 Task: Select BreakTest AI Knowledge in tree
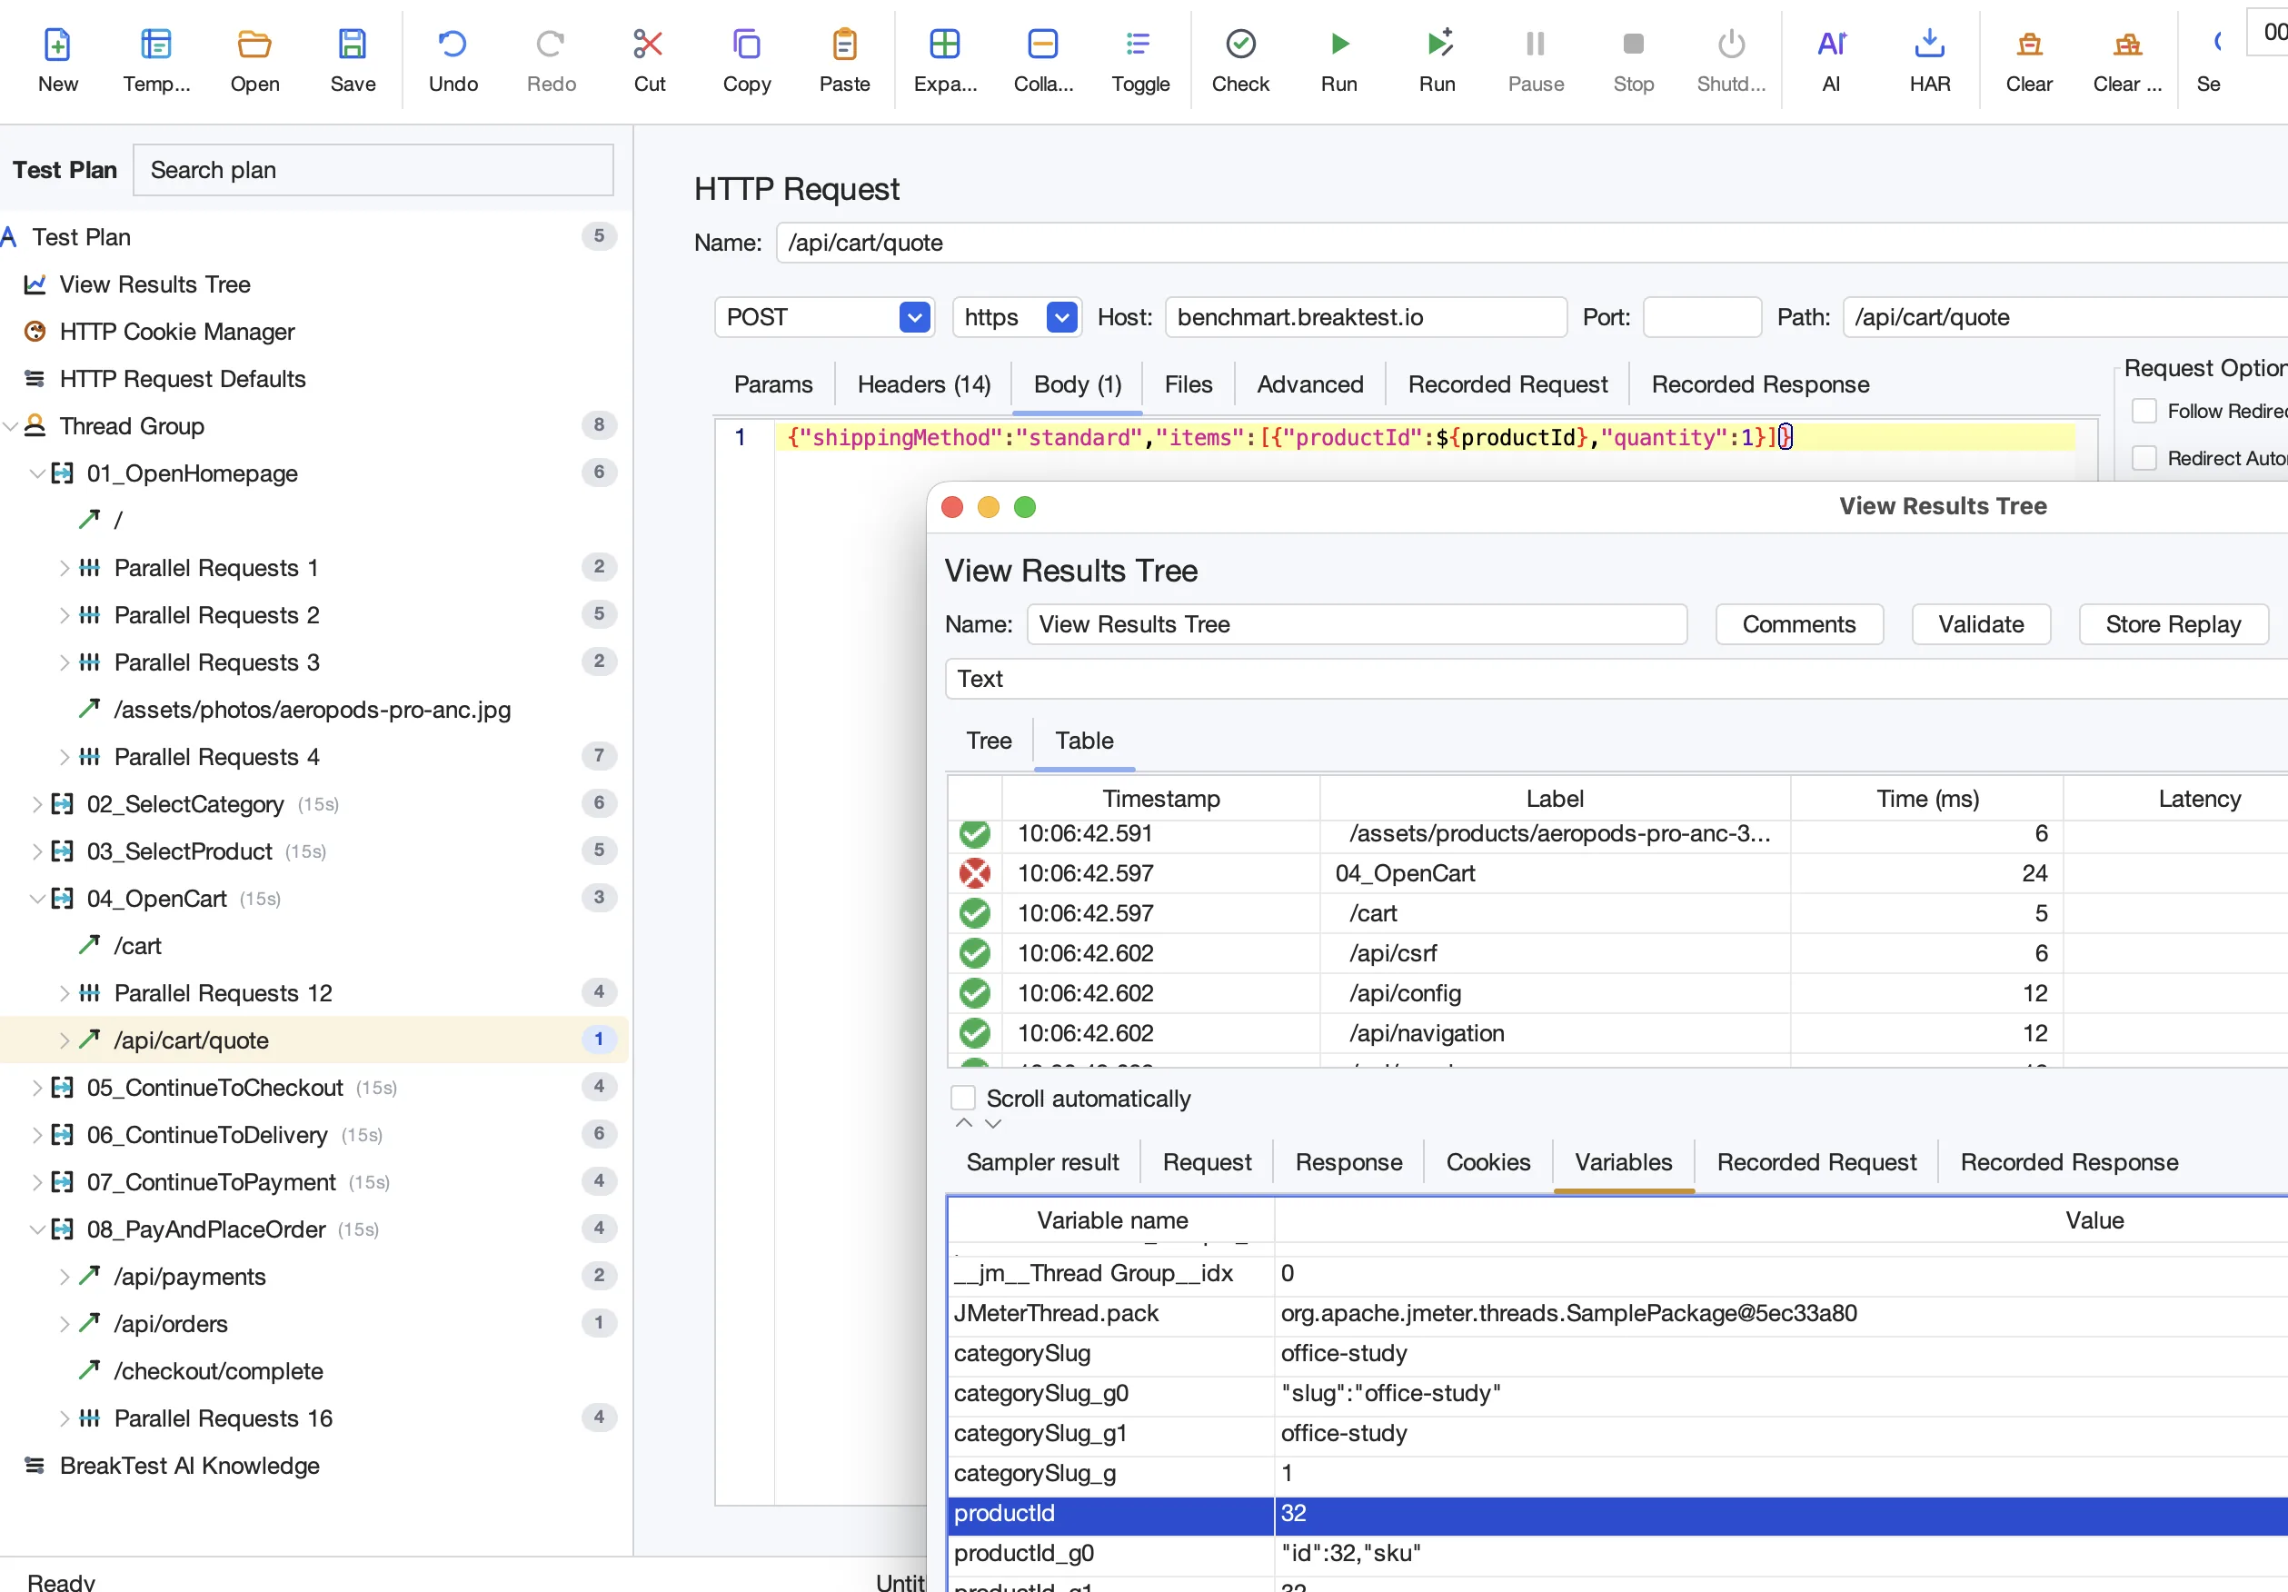click(189, 1467)
